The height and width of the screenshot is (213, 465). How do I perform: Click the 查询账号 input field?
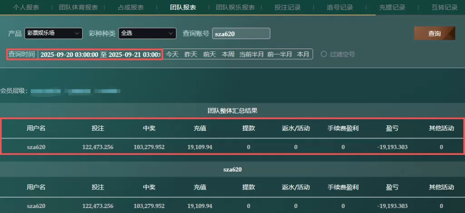[241, 34]
